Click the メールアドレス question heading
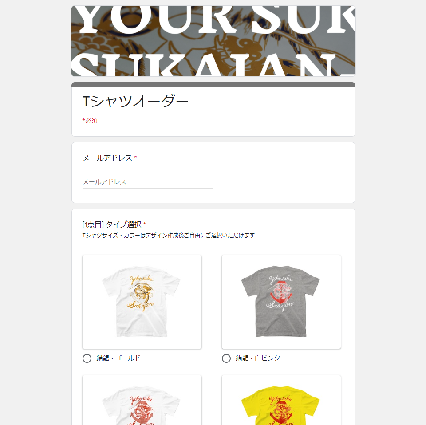426x425 pixels. pyautogui.click(x=107, y=158)
